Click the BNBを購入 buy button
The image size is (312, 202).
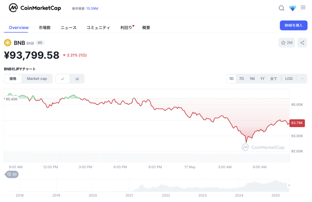click(x=293, y=26)
